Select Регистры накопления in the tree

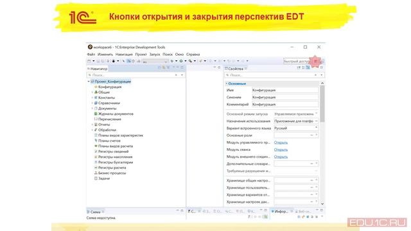115,157
